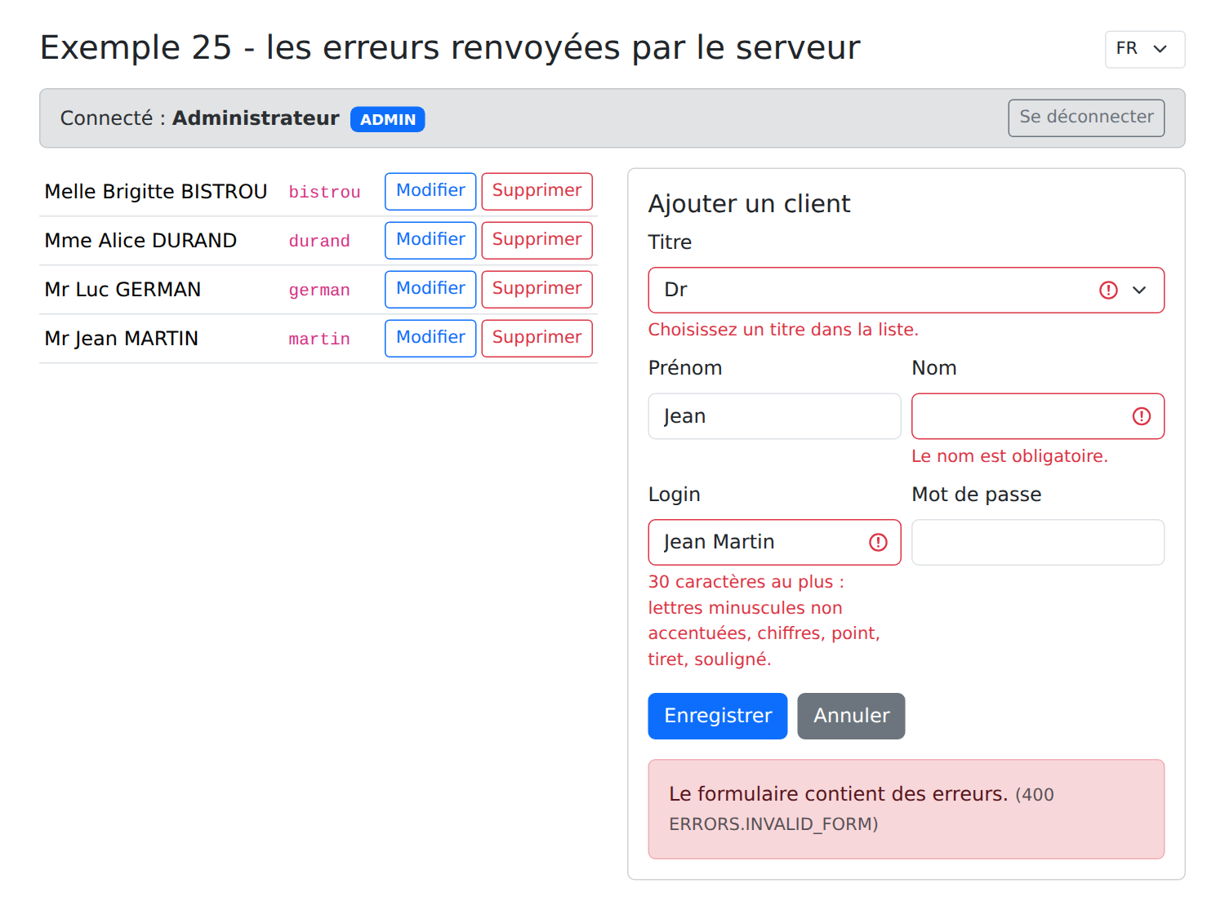Image resolution: width=1225 pixels, height=910 pixels.
Task: Click the Se déconnecter button
Action: coord(1086,118)
